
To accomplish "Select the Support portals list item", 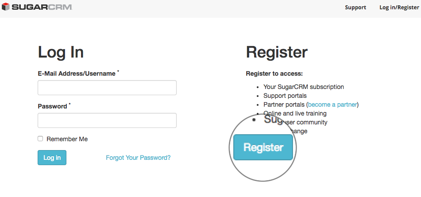I will [x=285, y=96].
